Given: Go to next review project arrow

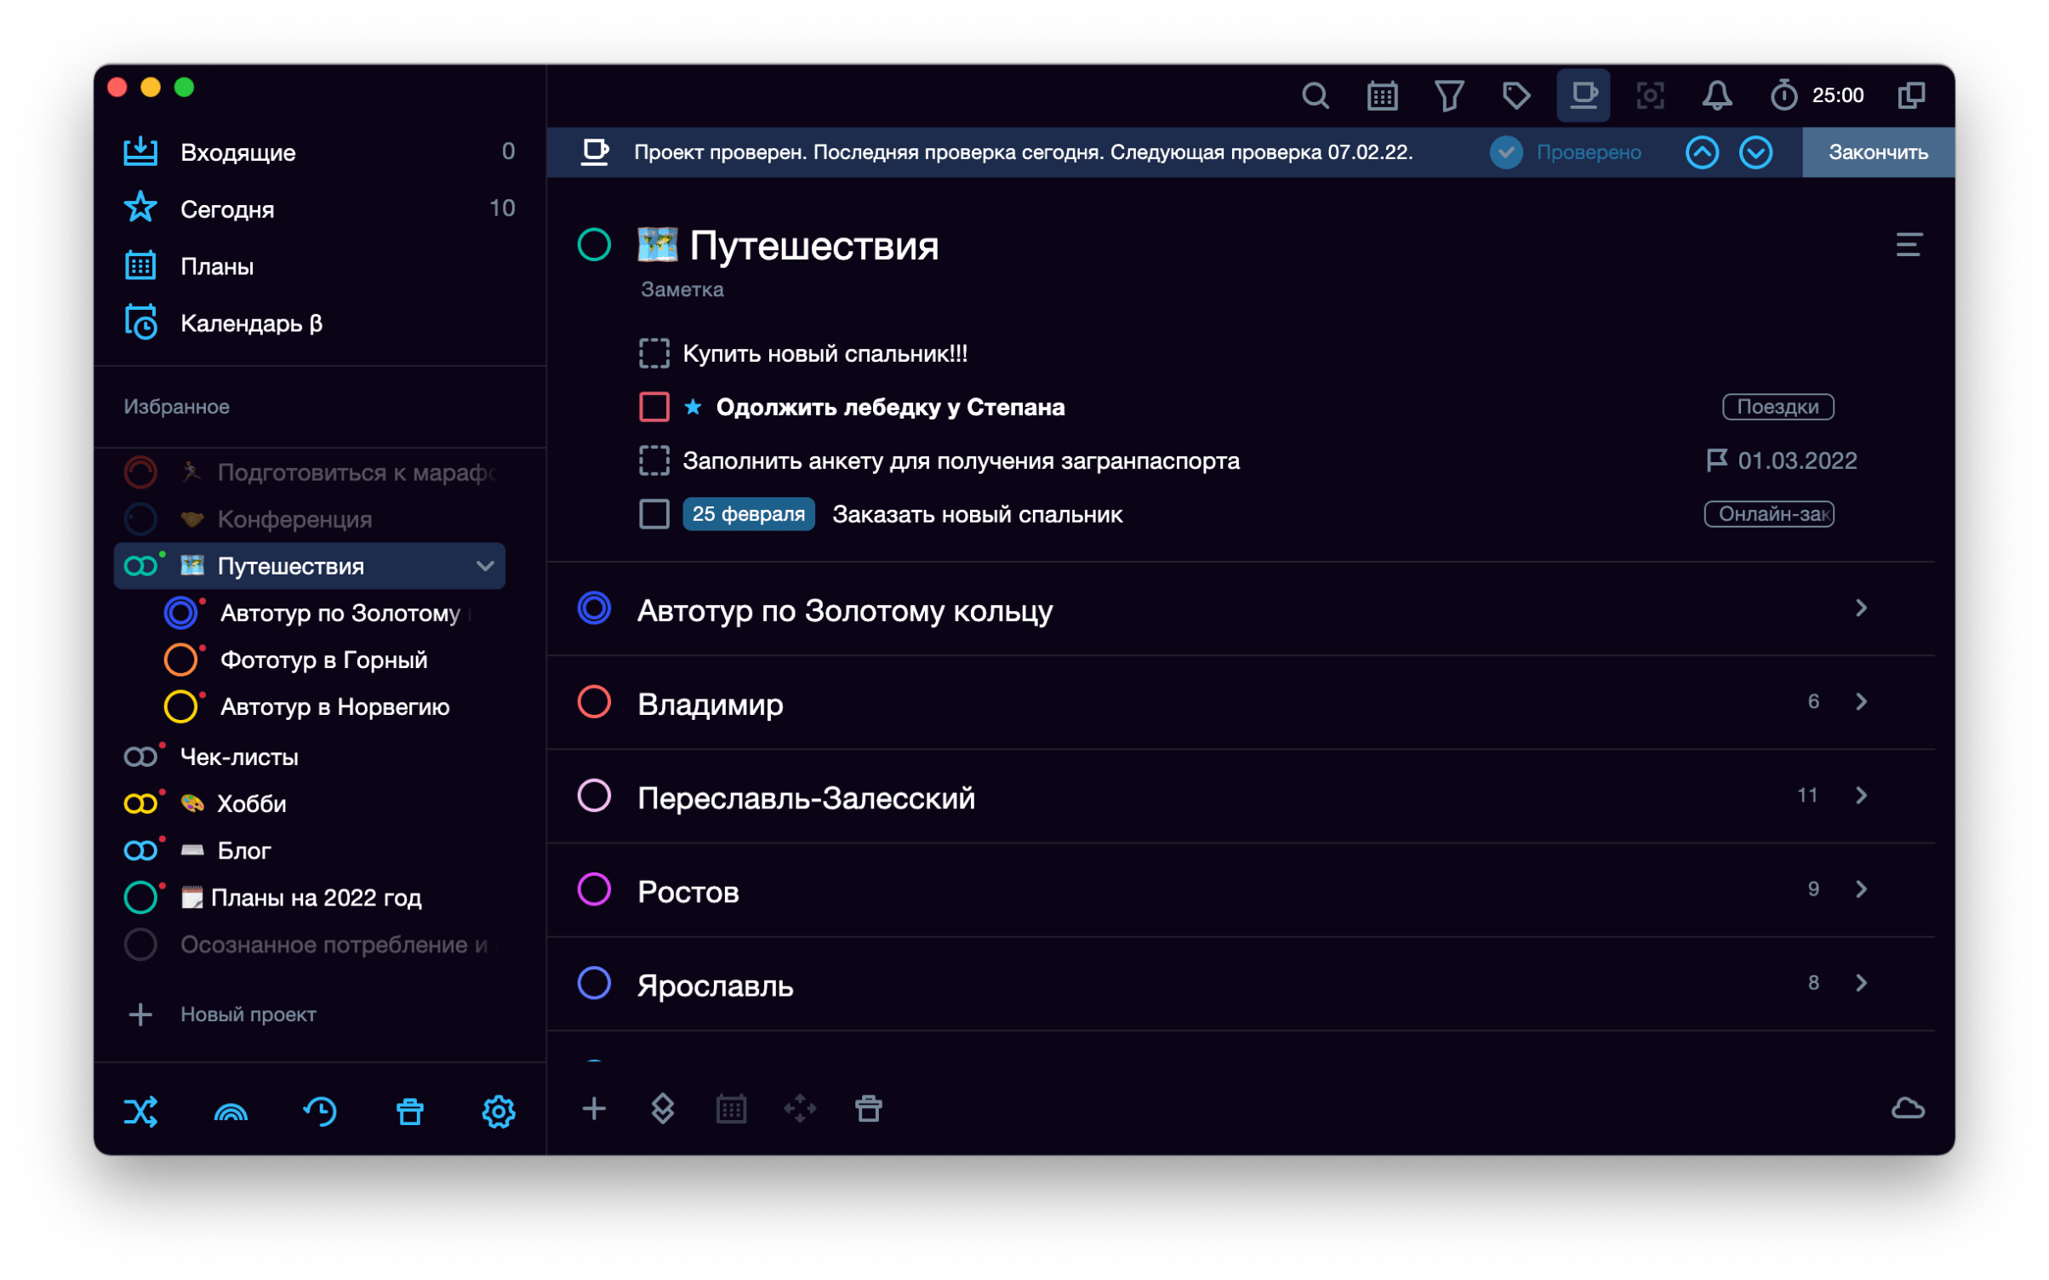Looking at the screenshot, I should pyautogui.click(x=1755, y=152).
